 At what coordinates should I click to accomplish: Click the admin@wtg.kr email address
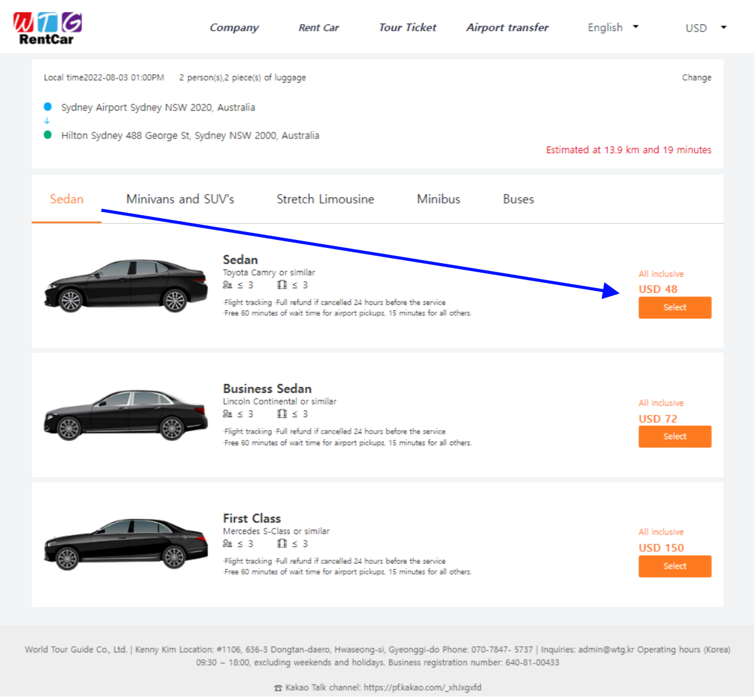tap(606, 649)
